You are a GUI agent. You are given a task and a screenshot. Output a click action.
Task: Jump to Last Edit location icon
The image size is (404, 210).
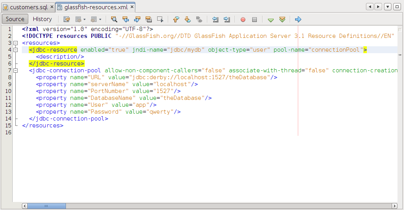tap(67, 19)
